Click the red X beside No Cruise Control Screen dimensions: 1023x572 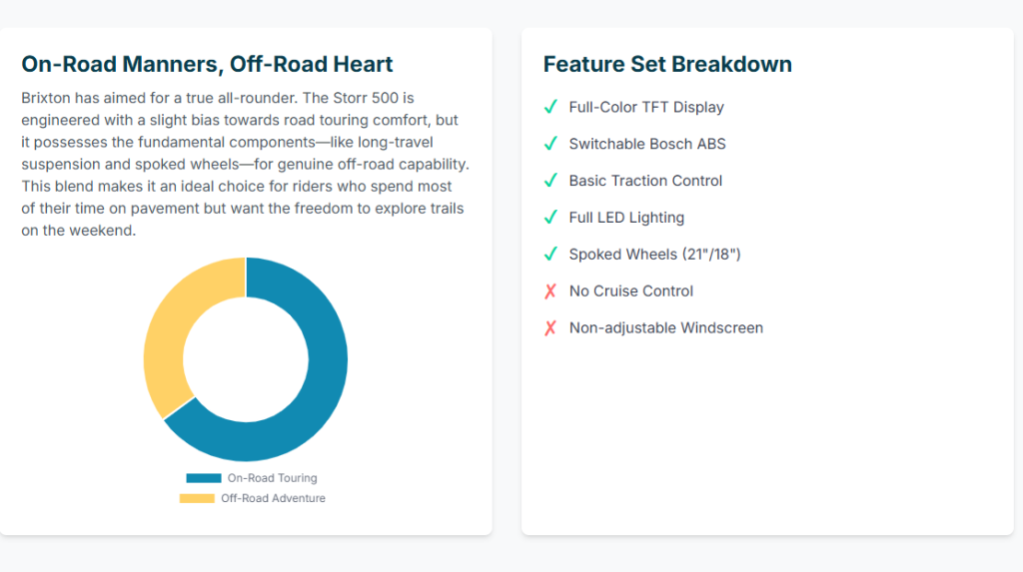coord(549,291)
